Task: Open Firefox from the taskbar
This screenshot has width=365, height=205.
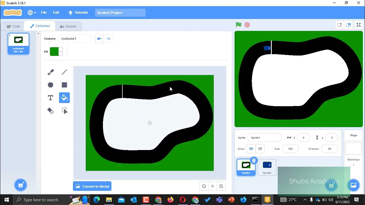Action: (x=170, y=200)
